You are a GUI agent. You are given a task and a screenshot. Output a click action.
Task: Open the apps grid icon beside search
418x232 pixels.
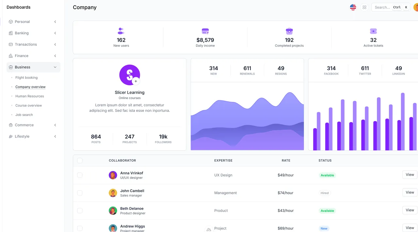pos(364,7)
